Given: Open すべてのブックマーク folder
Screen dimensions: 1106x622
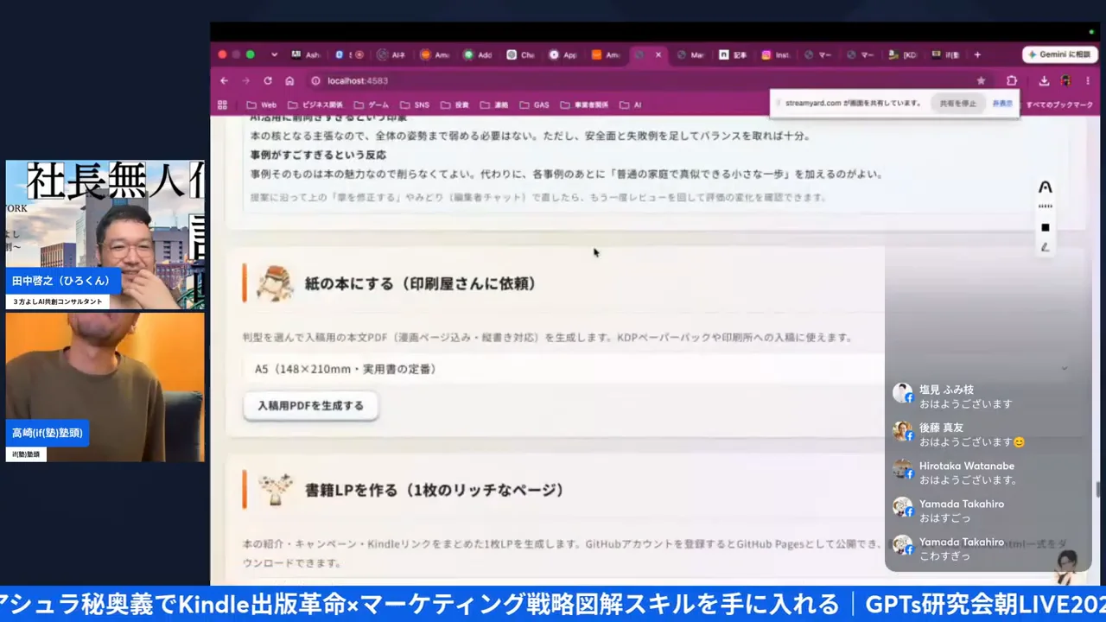Looking at the screenshot, I should 1059,105.
